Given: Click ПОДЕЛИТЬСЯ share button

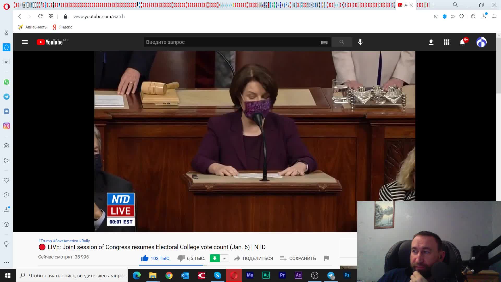Looking at the screenshot, I should tap(253, 258).
